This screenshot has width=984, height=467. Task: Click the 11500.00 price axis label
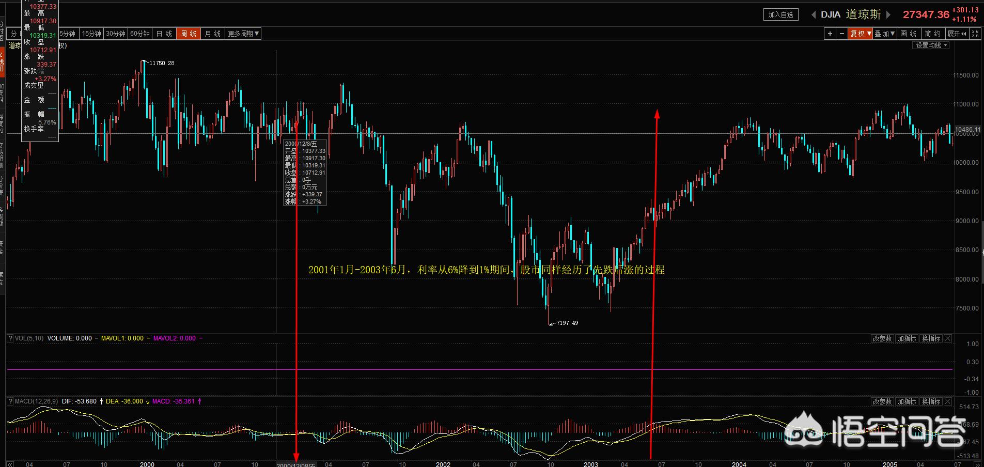(x=966, y=75)
